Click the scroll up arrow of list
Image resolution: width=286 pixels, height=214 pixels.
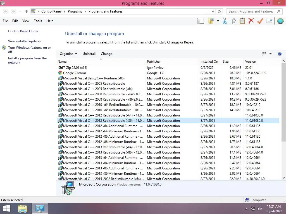coord(283,61)
